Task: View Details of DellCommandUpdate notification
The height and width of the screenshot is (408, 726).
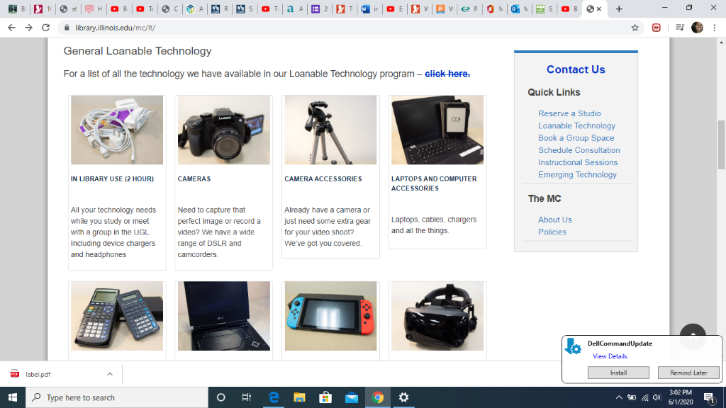Action: [x=610, y=356]
